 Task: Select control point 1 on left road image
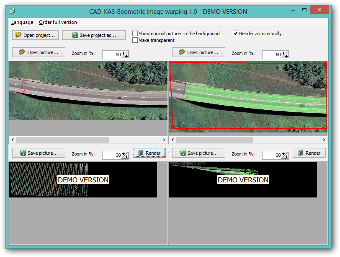23,80
